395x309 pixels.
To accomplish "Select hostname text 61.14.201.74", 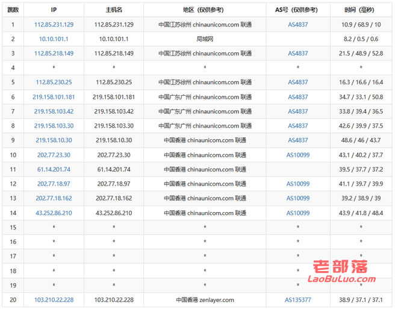I will (x=114, y=169).
